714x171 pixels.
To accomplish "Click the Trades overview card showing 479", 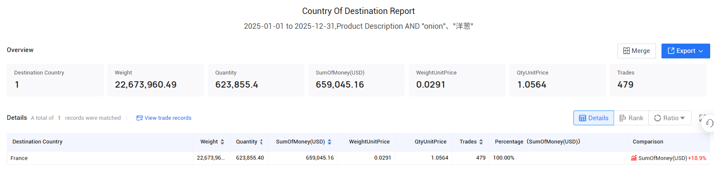I will pos(658,80).
